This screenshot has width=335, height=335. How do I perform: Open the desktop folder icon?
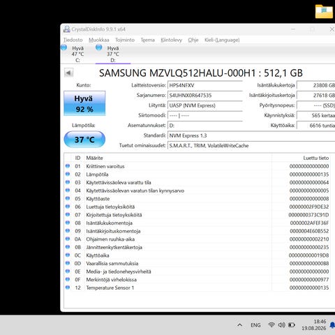coord(324,11)
